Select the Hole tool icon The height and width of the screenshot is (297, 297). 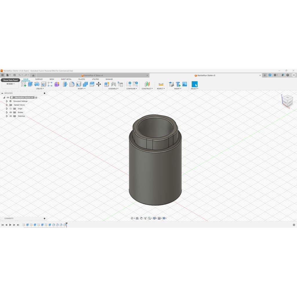(x=44, y=84)
